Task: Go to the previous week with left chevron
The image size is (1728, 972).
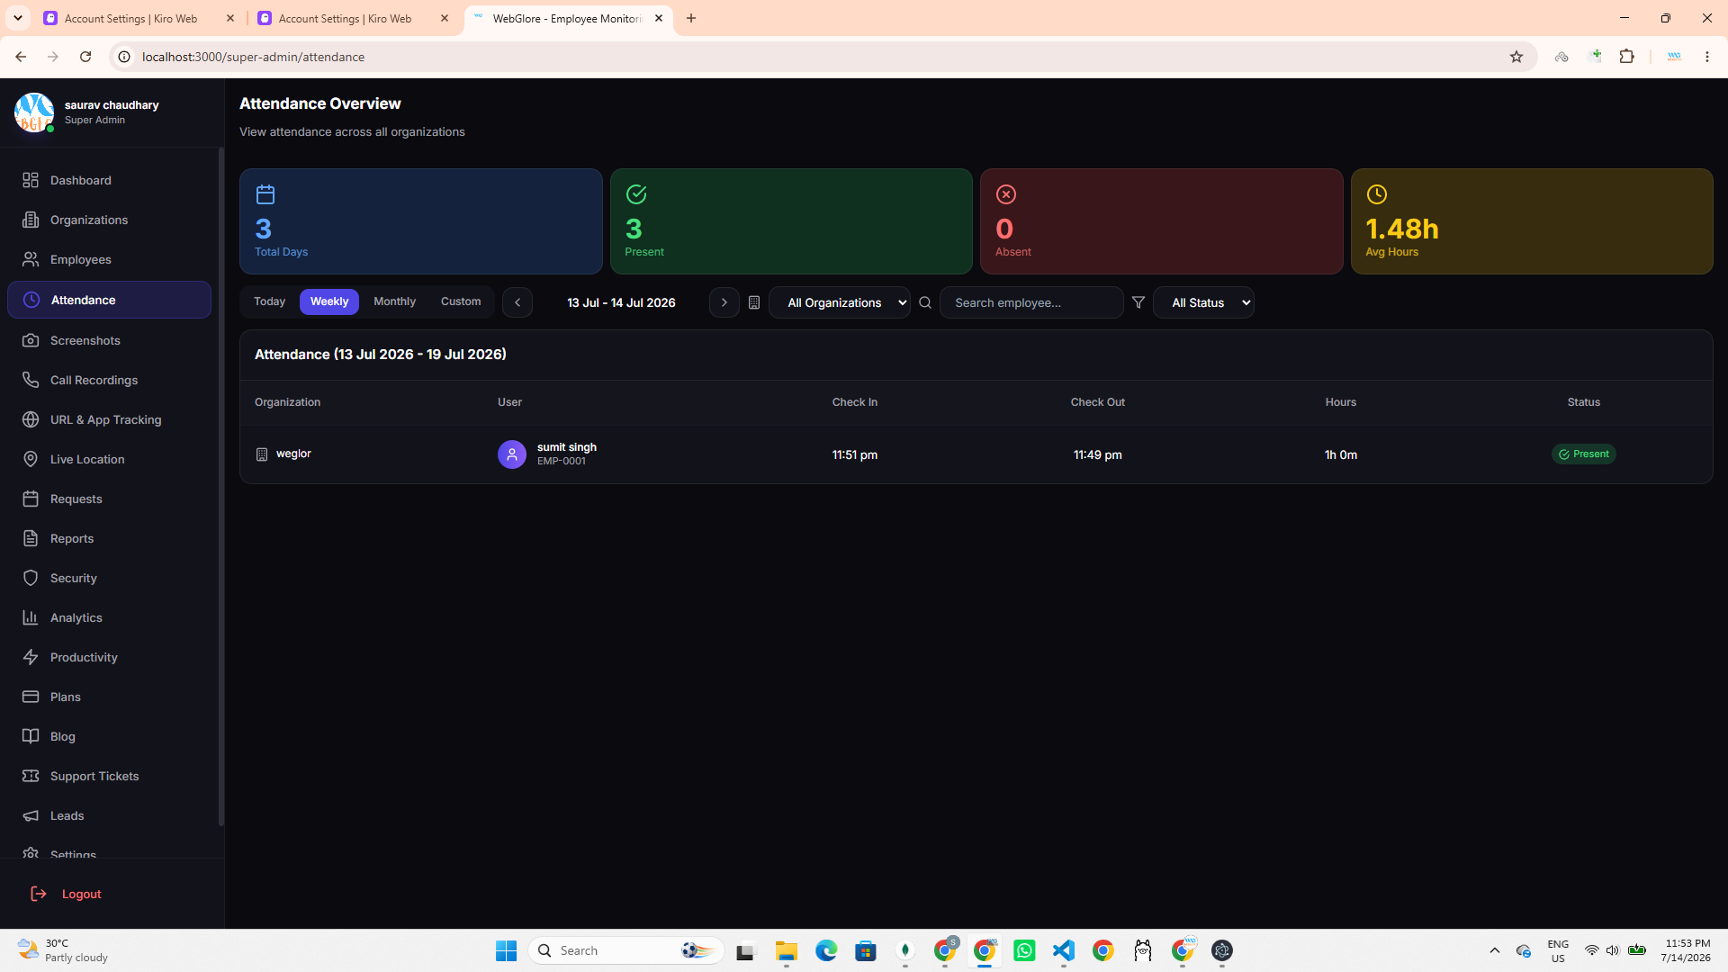Action: pyautogui.click(x=517, y=302)
